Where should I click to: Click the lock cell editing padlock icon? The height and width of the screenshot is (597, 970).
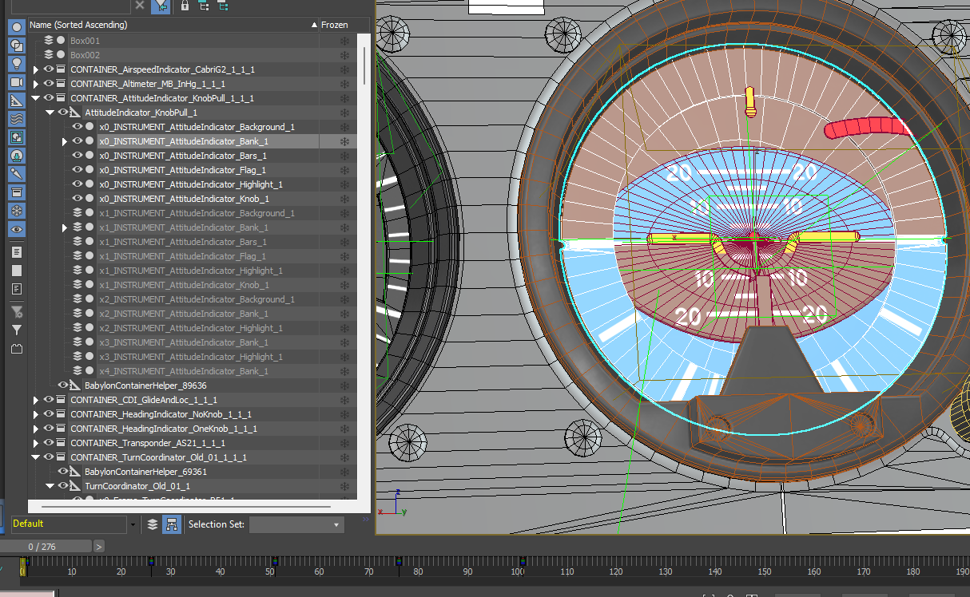pyautogui.click(x=185, y=6)
